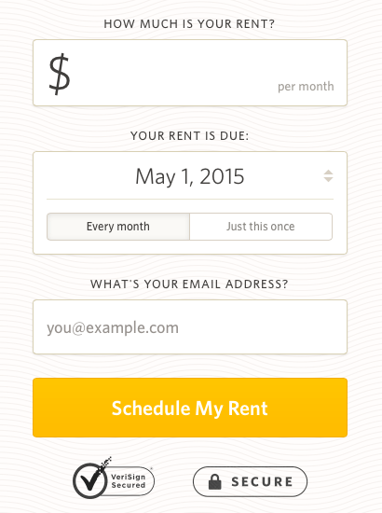Focus the rent amount input field

tap(190, 73)
